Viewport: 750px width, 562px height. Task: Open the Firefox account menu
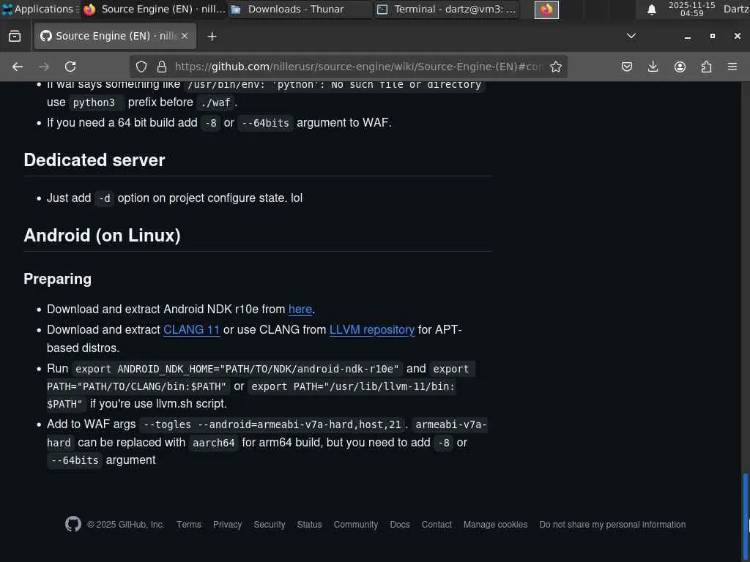[680, 67]
